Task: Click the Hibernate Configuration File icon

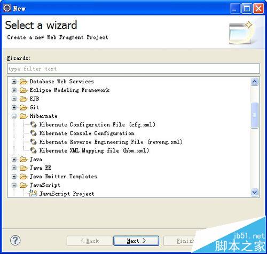Action: [34, 124]
